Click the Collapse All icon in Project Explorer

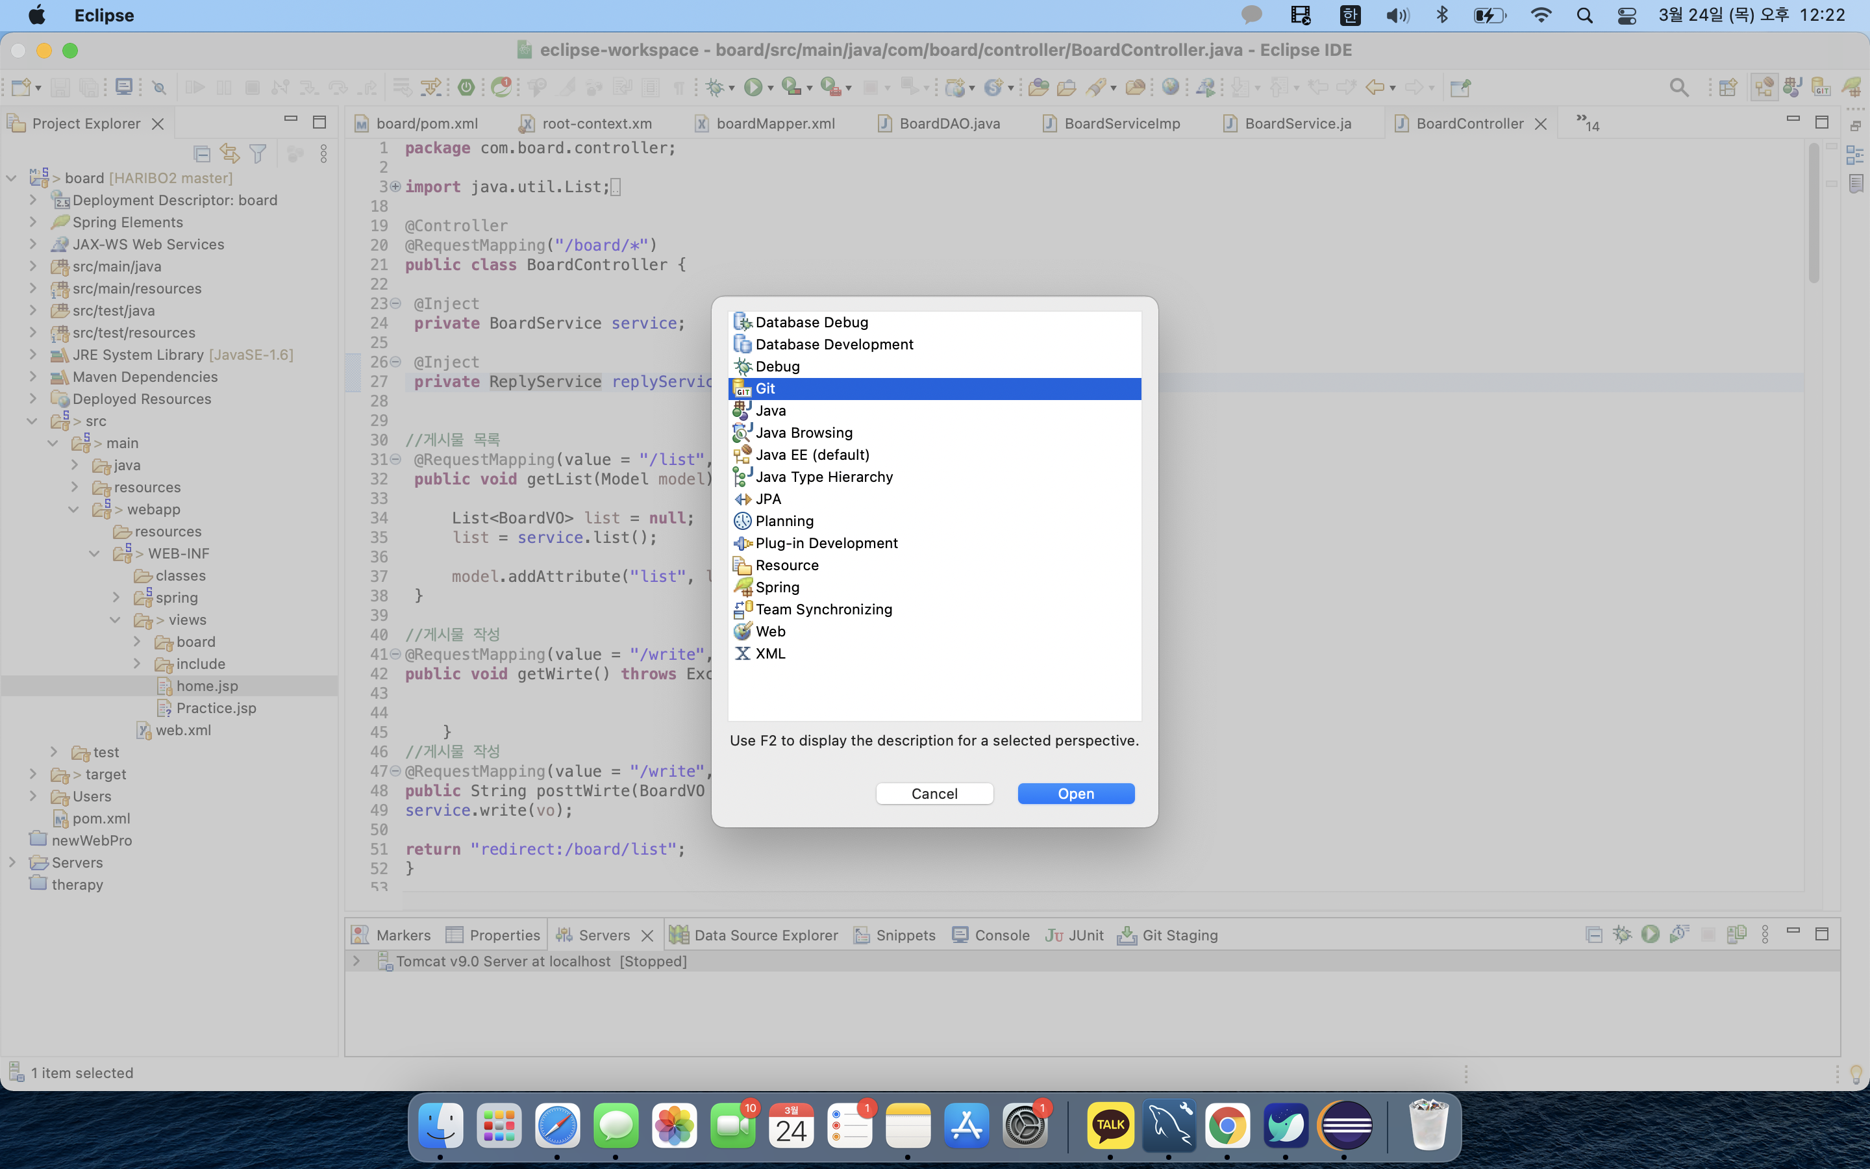[202, 154]
